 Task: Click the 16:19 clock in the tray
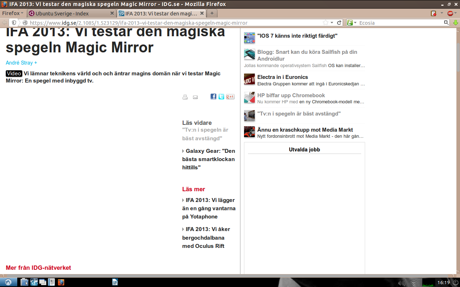(443, 283)
